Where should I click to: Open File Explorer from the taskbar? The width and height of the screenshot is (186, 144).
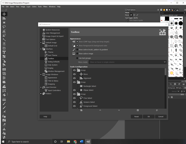(68, 142)
